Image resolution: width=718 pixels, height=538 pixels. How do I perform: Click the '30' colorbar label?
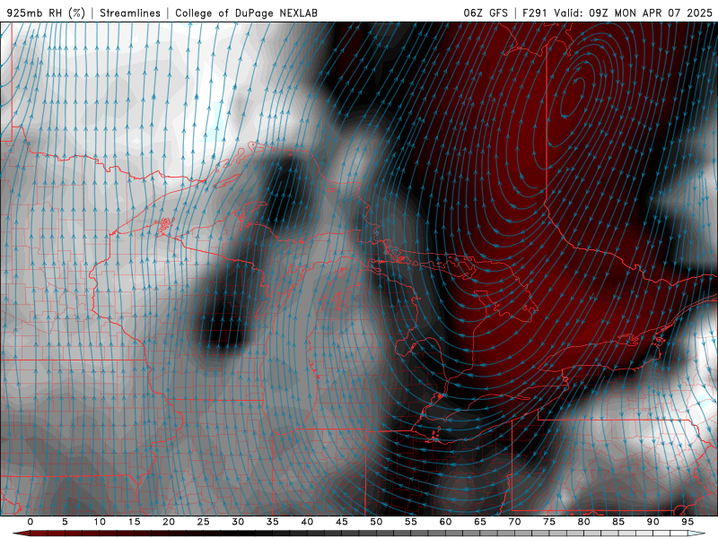(x=238, y=522)
